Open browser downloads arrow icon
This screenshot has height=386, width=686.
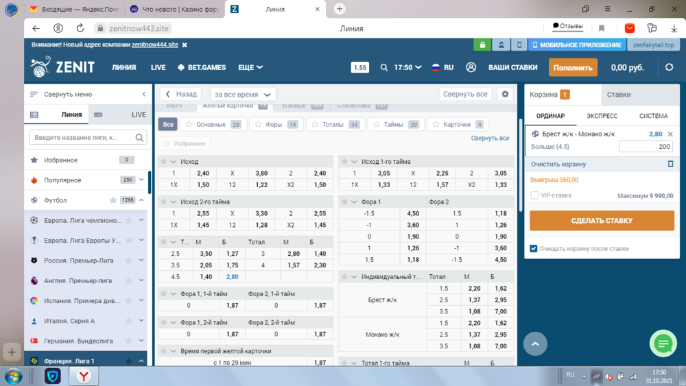pos(674,28)
